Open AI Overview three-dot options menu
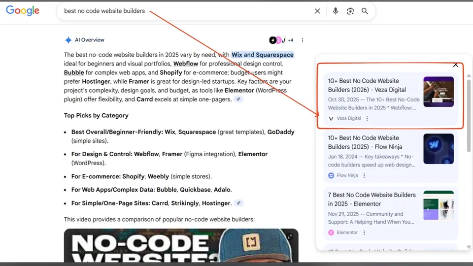Viewport: 473px width, 266px height. [x=302, y=40]
